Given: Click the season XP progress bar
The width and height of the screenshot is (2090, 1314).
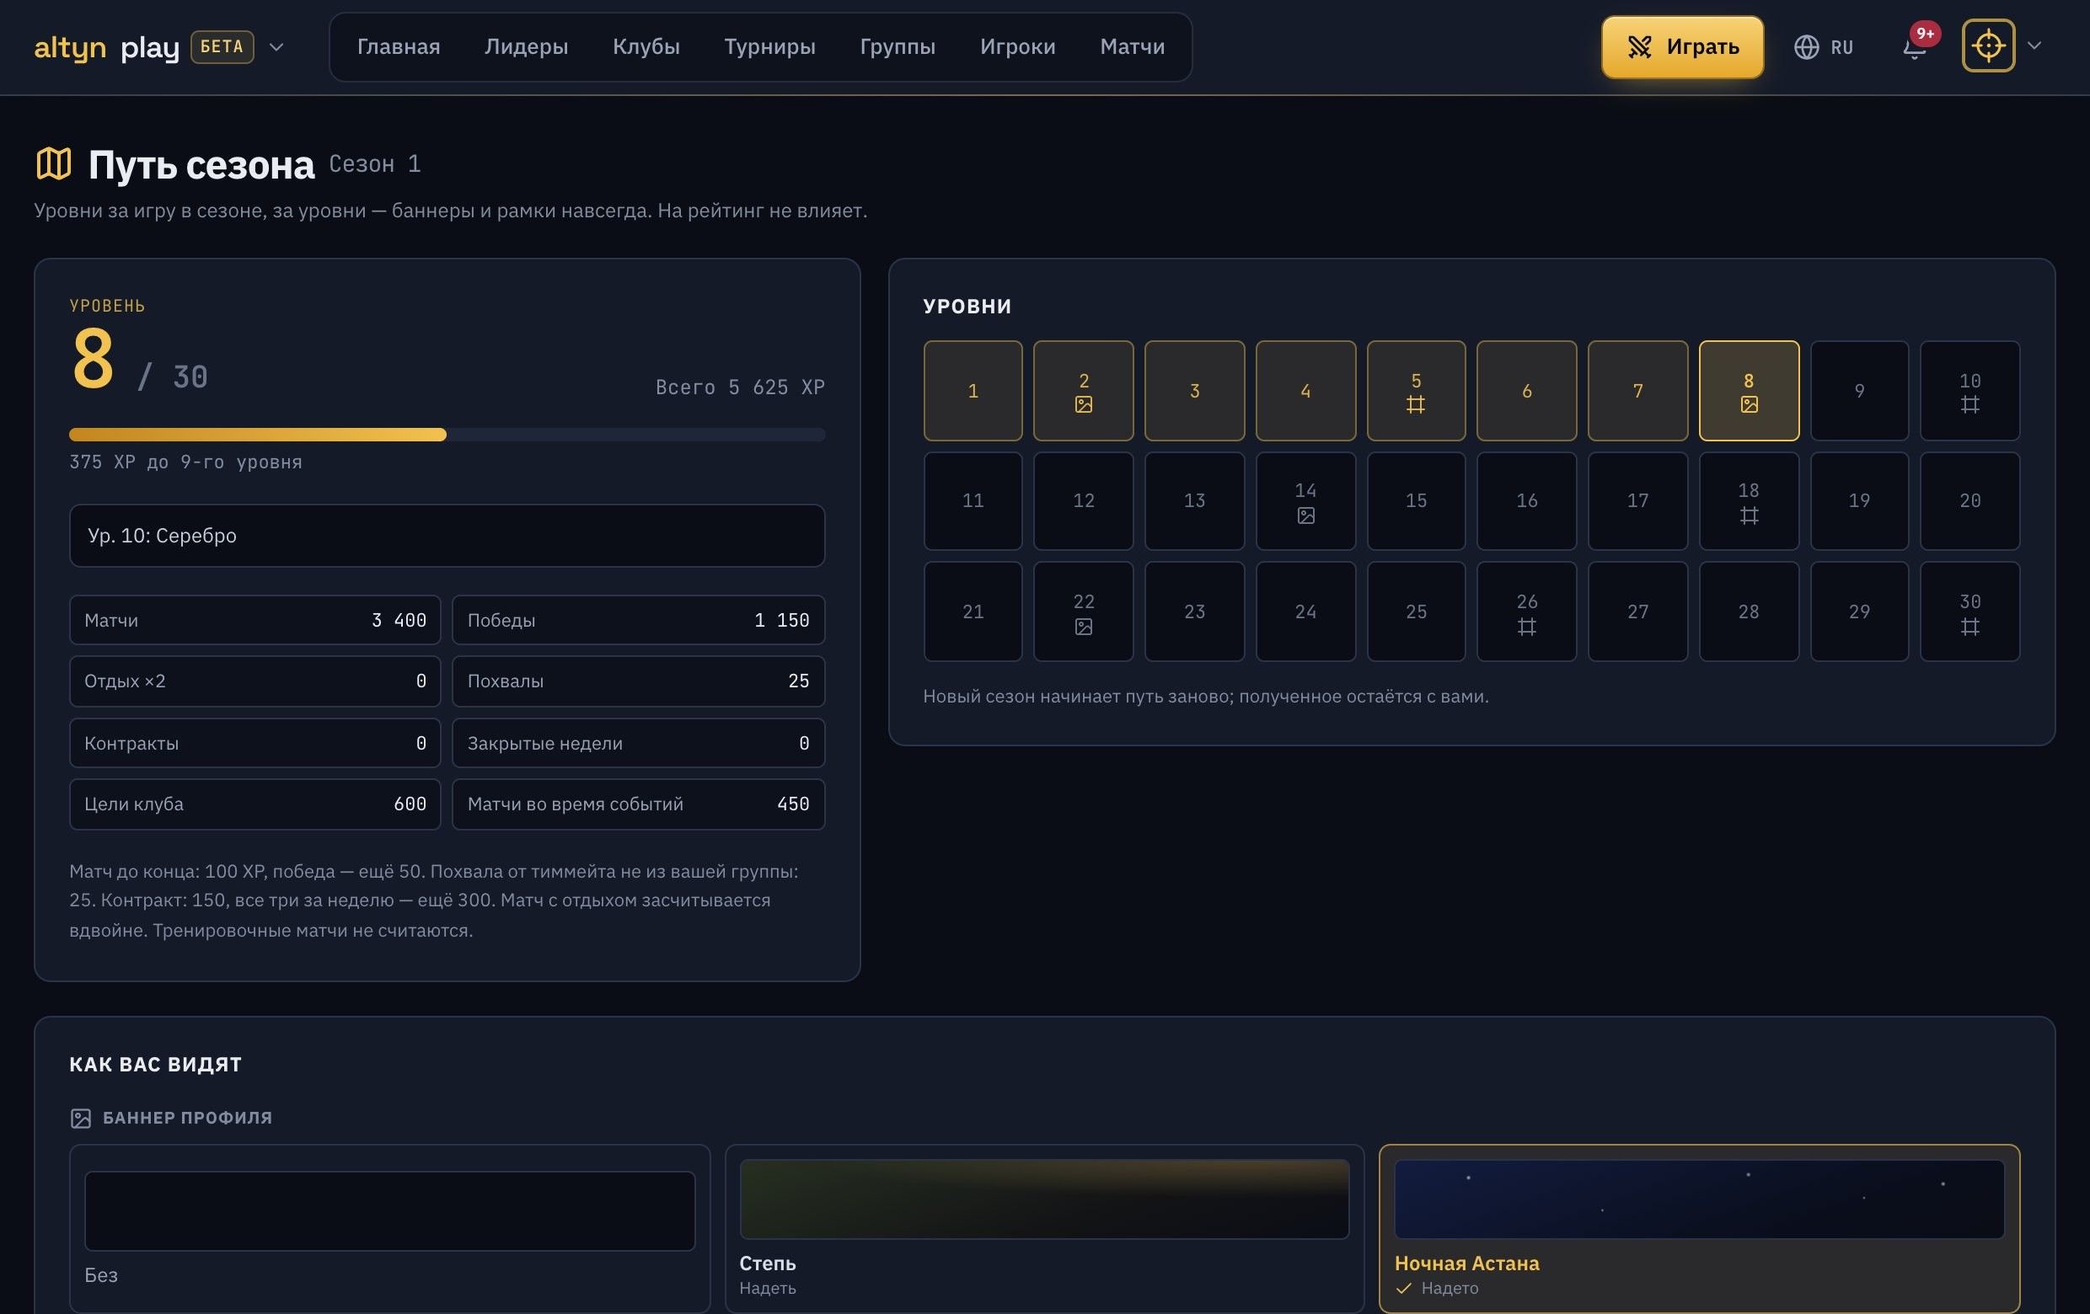Looking at the screenshot, I should (447, 435).
